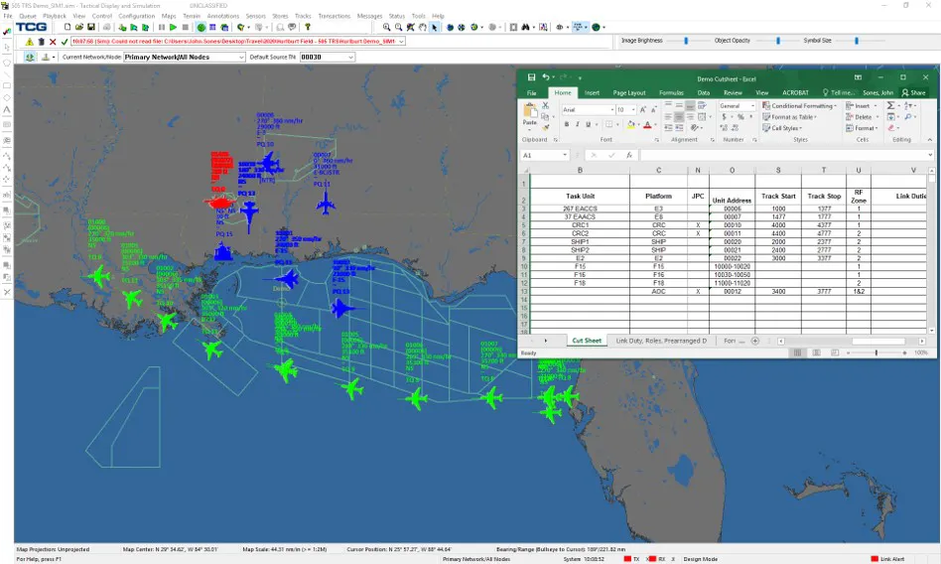Select the pan hand tool
The height and width of the screenshot is (564, 941).
coord(423,28)
